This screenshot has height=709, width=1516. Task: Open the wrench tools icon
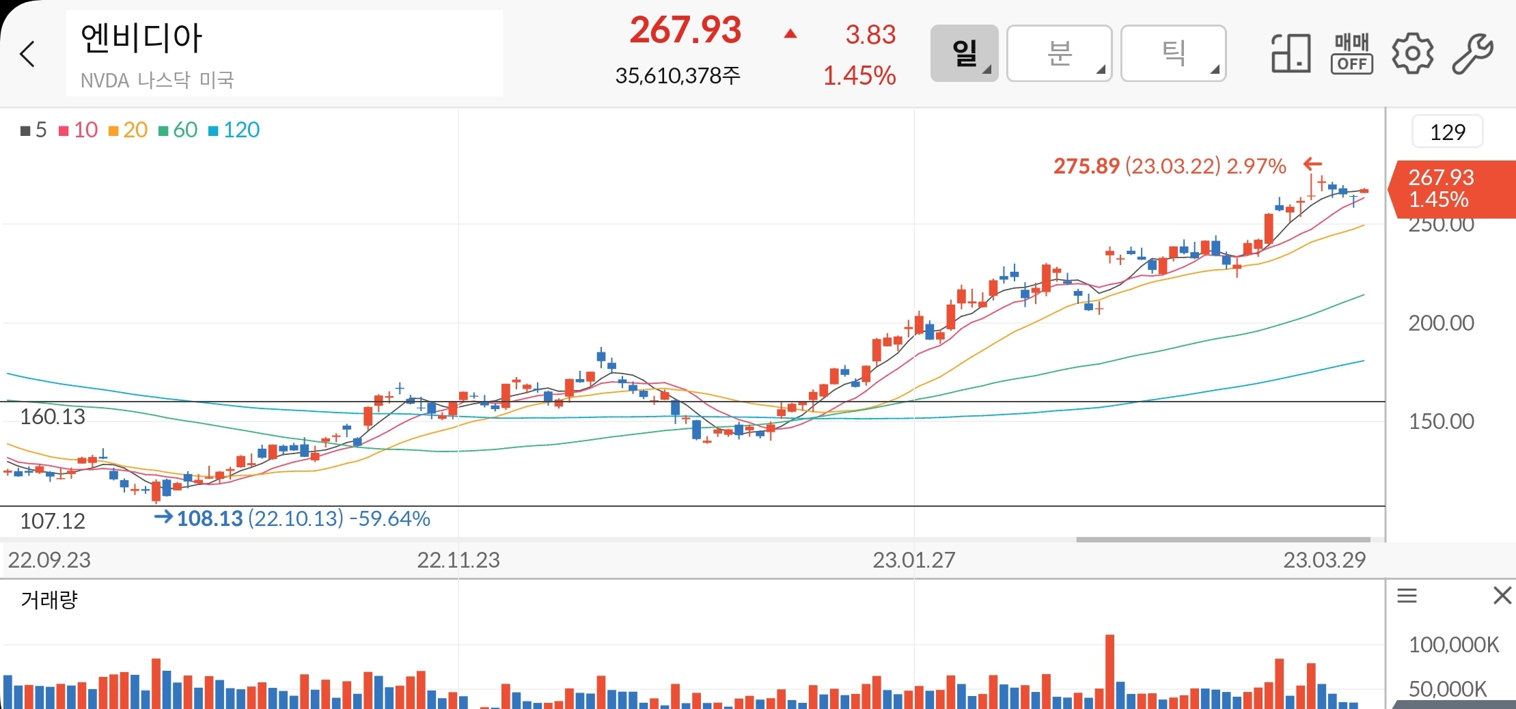pyautogui.click(x=1472, y=53)
